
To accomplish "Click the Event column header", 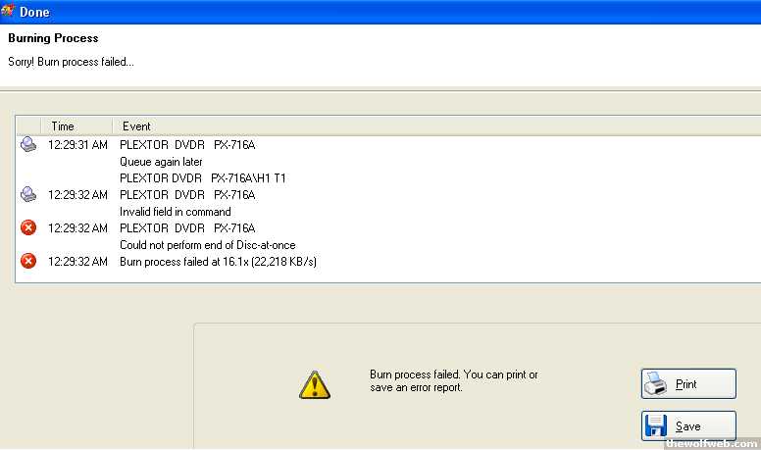I will pos(136,126).
